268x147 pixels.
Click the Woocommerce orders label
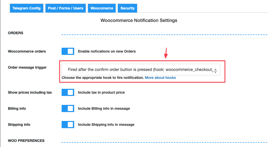(27, 51)
